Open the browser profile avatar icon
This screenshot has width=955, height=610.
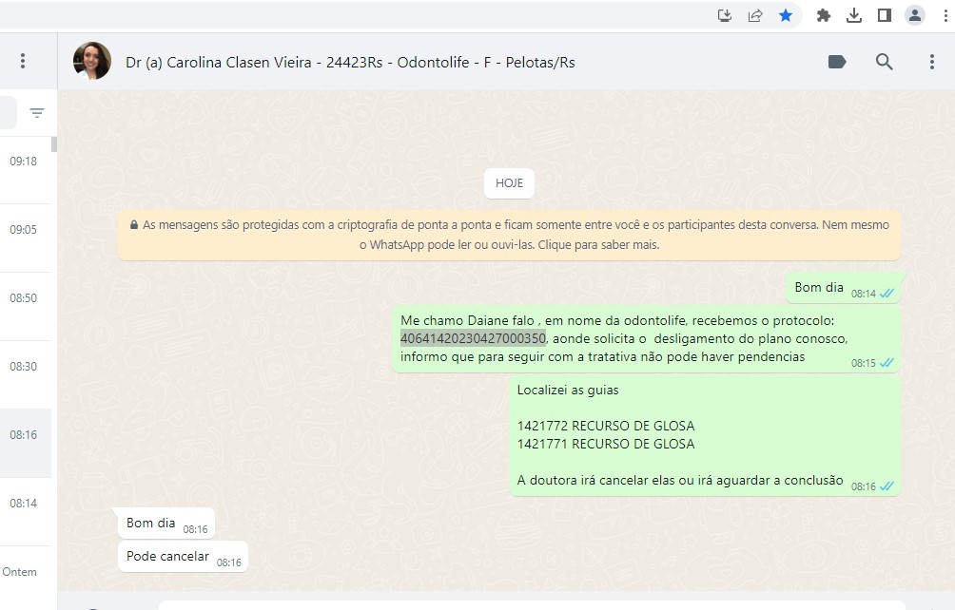pos(915,15)
